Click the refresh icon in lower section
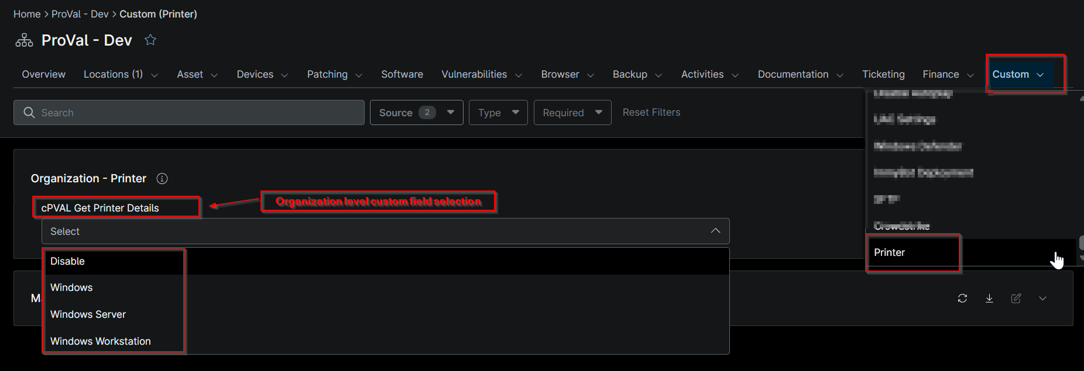The image size is (1084, 371). click(962, 299)
